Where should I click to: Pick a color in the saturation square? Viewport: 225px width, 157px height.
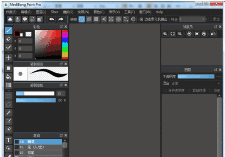48,44
